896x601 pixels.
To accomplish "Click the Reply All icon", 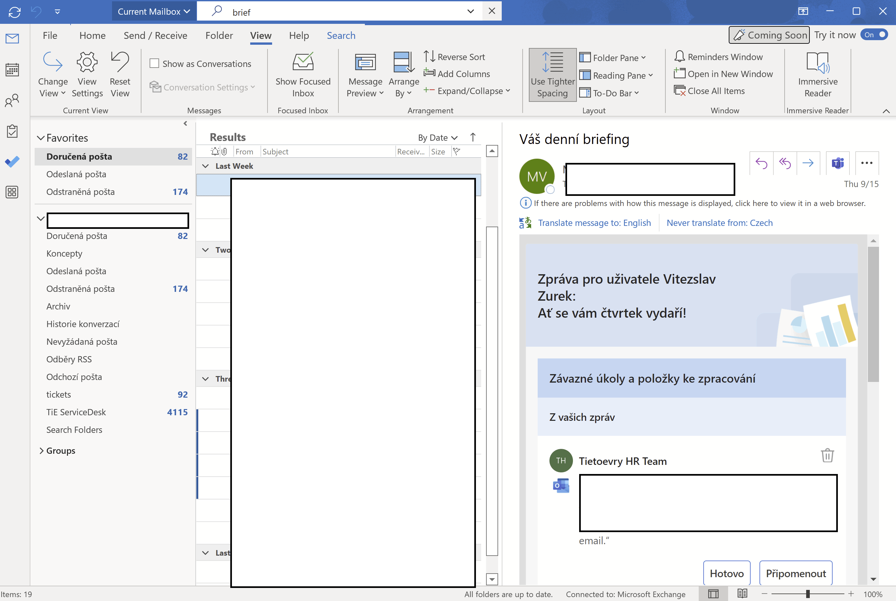I will 785,164.
